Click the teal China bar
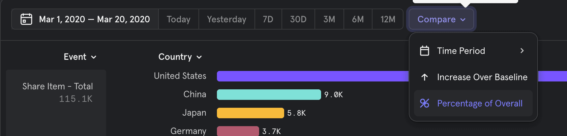The height and width of the screenshot is (136, 567). (269, 95)
